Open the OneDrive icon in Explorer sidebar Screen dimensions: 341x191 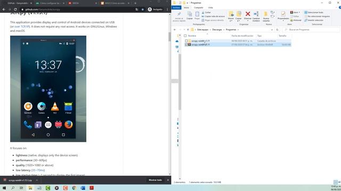[177, 41]
